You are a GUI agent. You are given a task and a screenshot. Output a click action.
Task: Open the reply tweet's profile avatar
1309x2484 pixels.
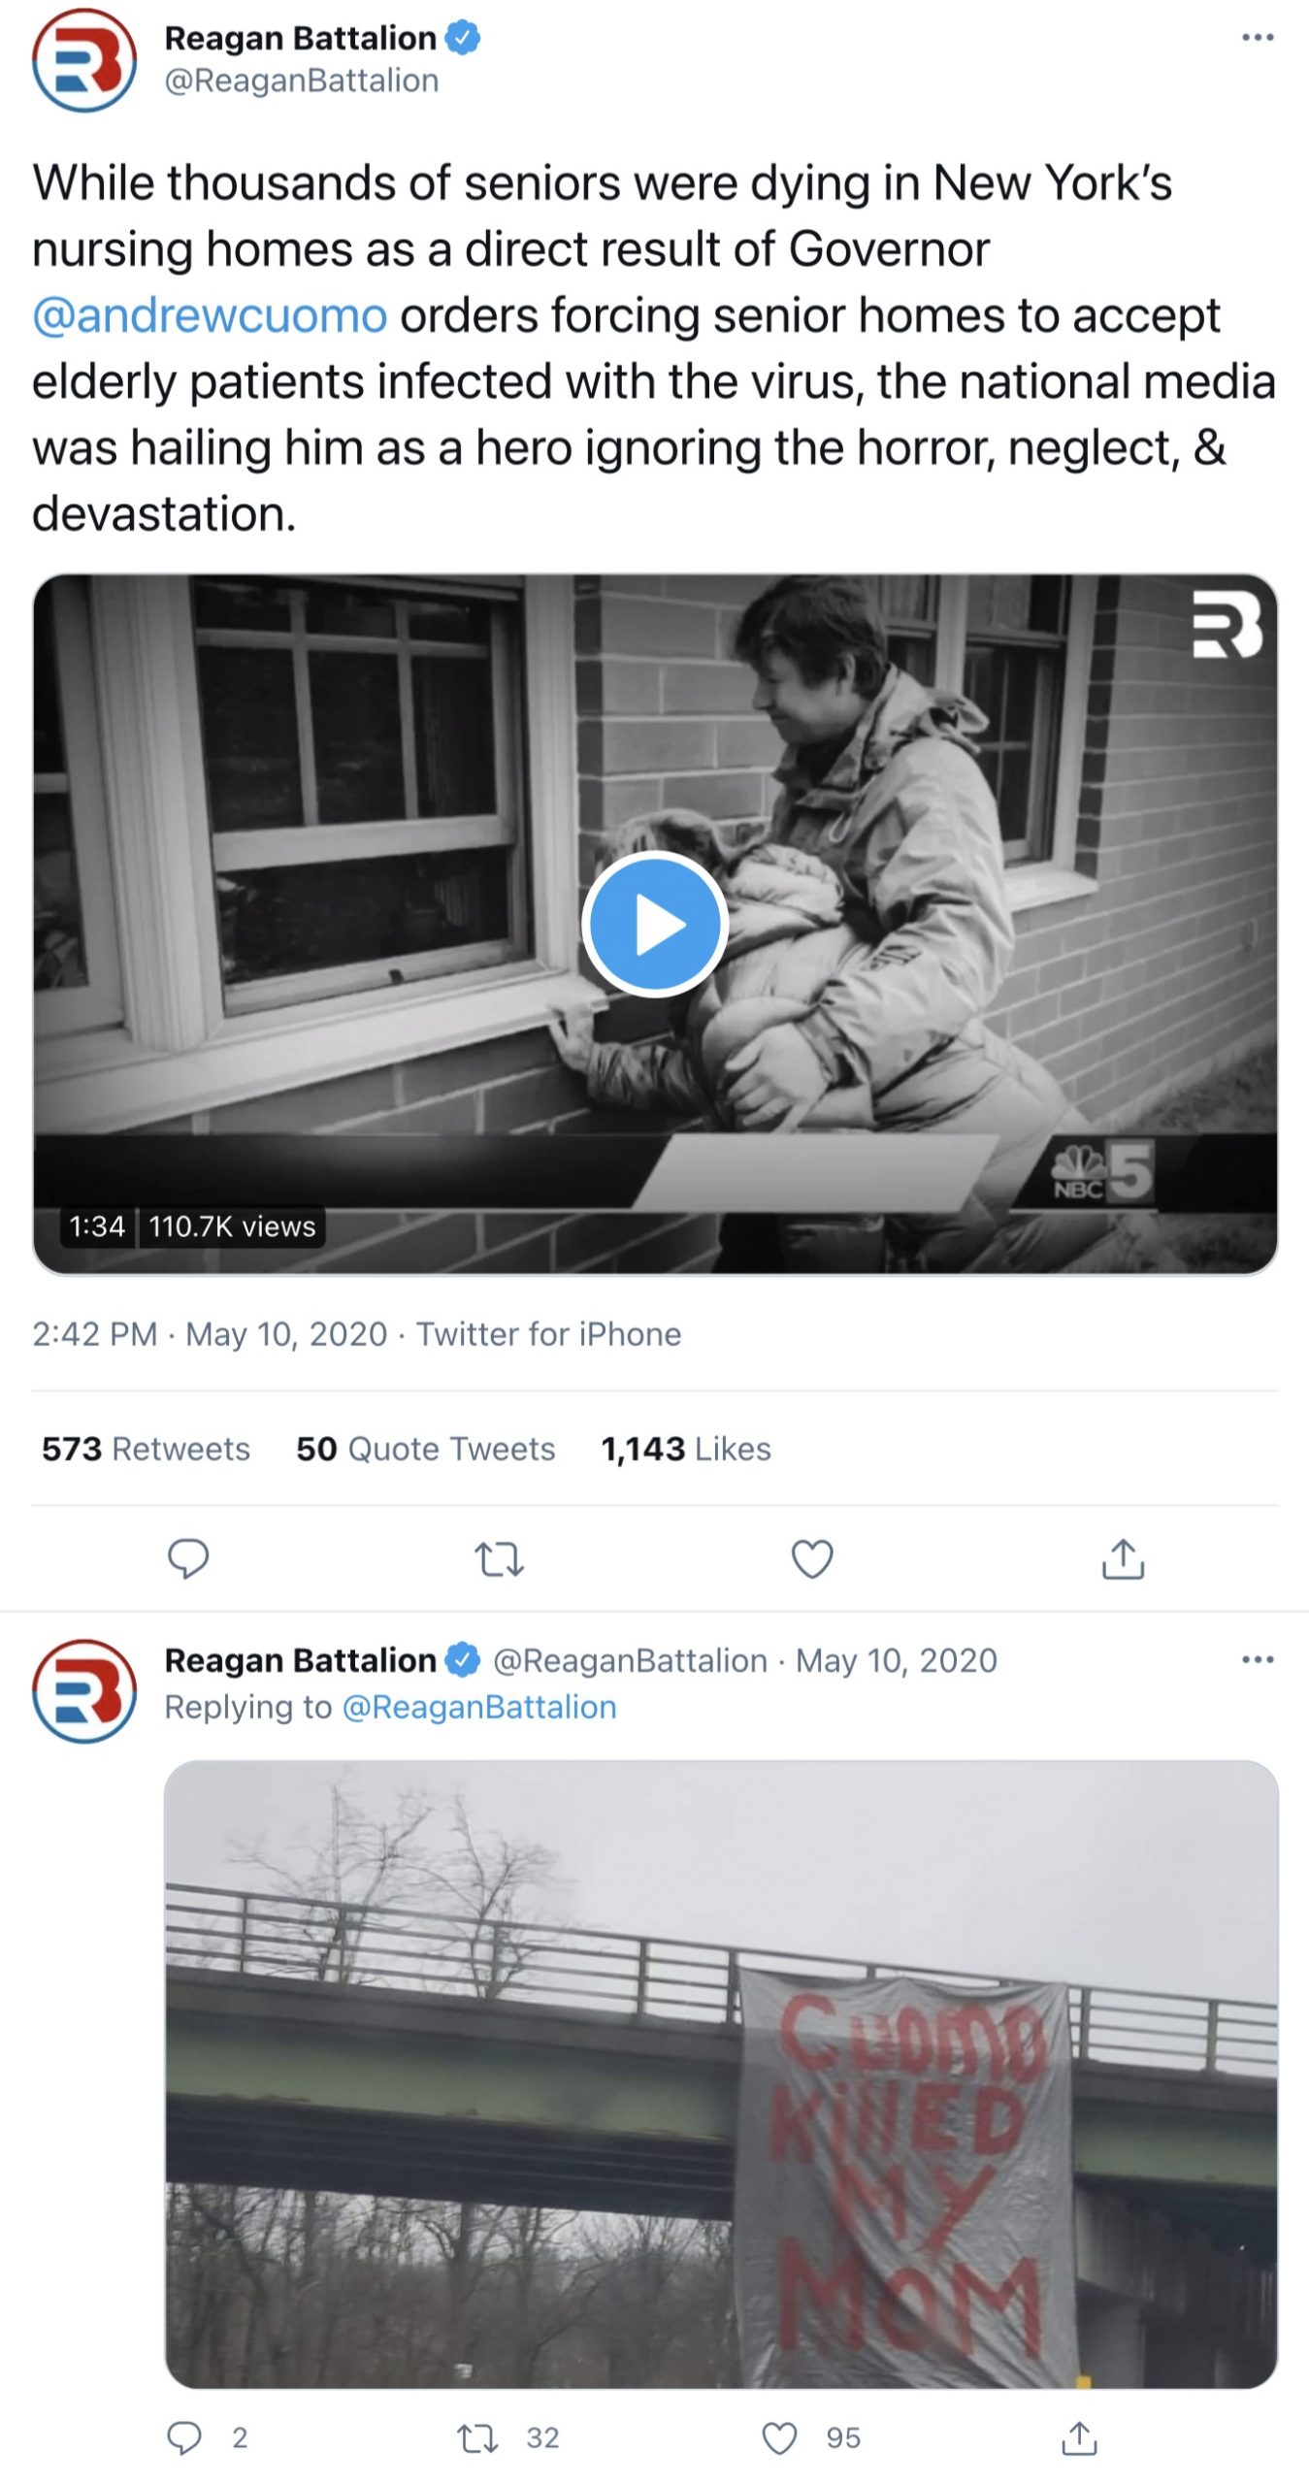click(x=84, y=1691)
